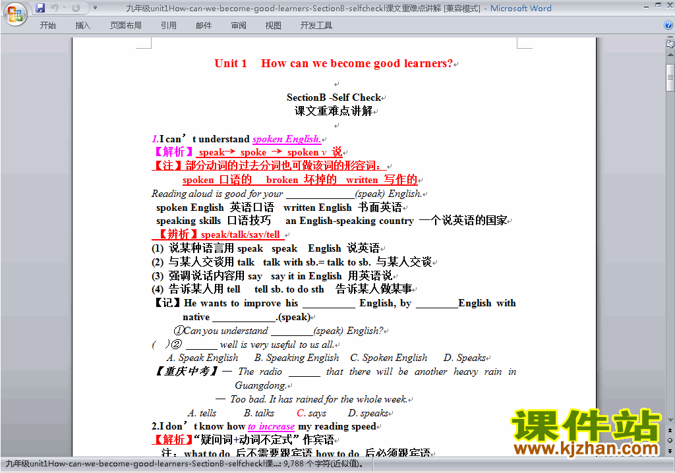Image resolution: width=675 pixels, height=473 pixels.
Task: Click the red heading 'Unit 1 How can we become good learners?'
Action: point(334,63)
